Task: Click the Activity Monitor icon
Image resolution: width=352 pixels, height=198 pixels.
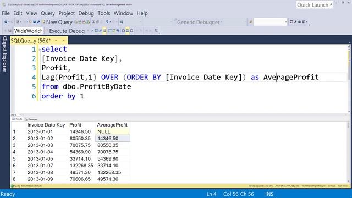Action: [121, 22]
